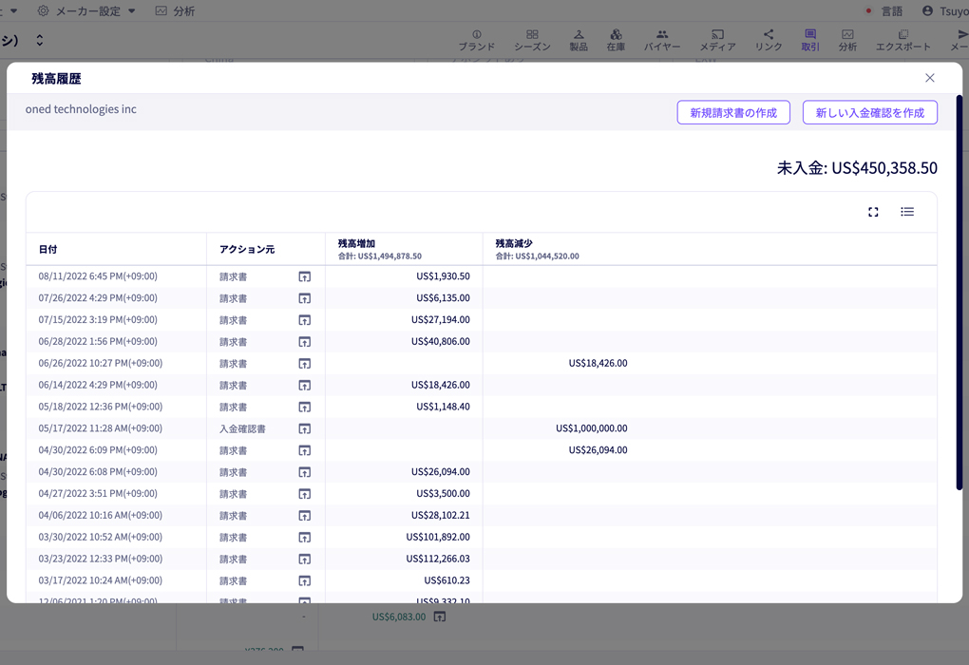969x665 pixels.
Task: Open the invoice dated 04/27/2022
Action: coord(305,494)
